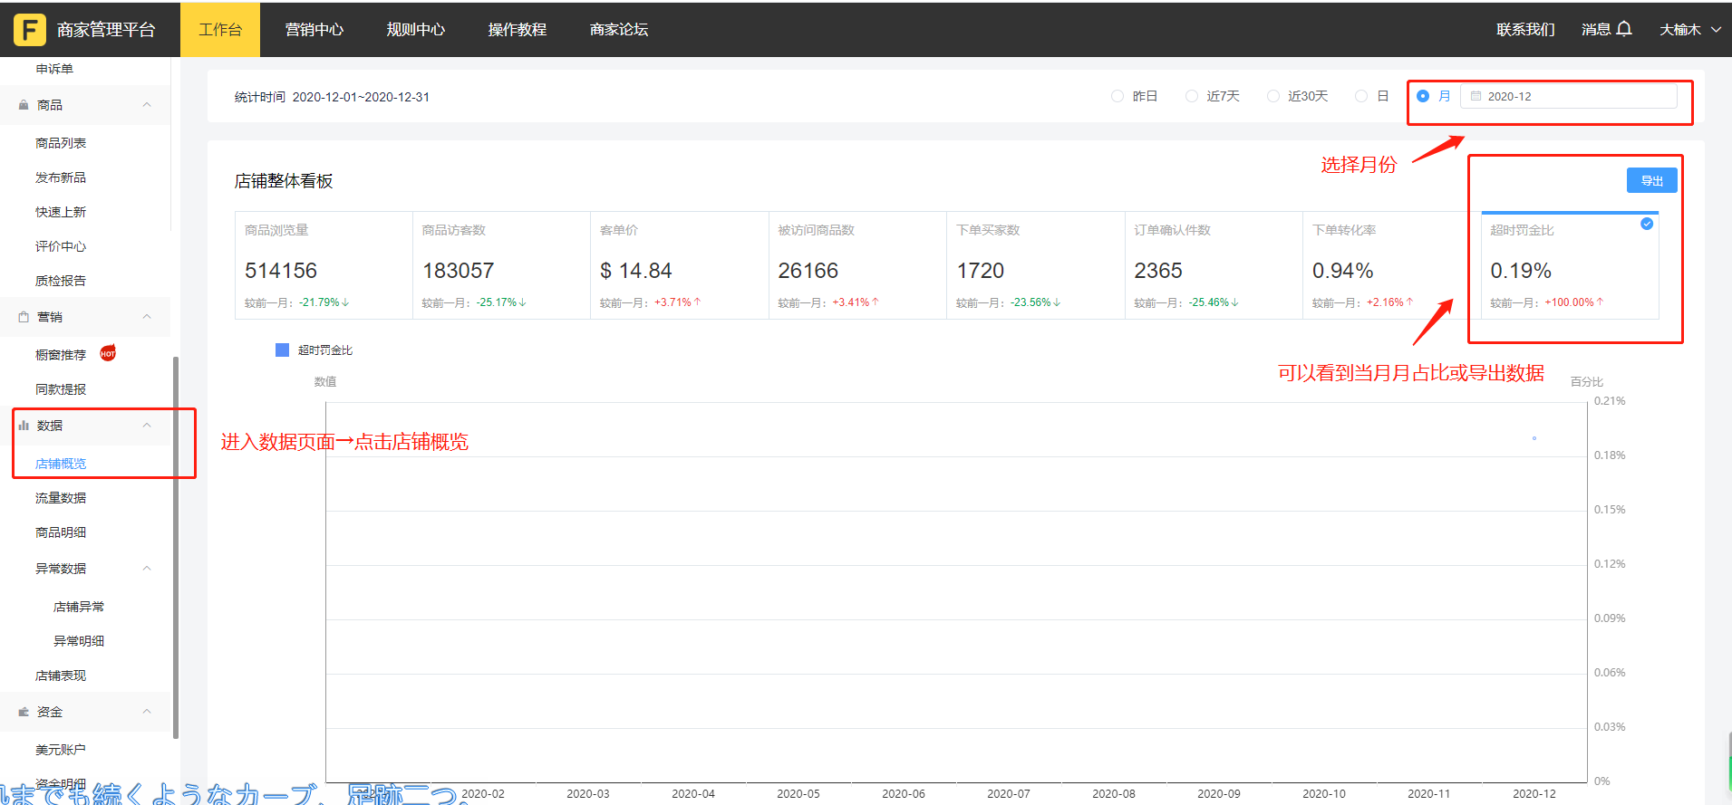The image size is (1732, 805).
Task: Click the HOT badge beside 橱窗推荐
Action: pos(108,353)
